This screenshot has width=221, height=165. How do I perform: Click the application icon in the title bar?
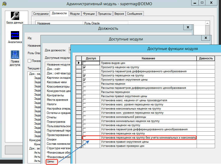tap(4, 4)
